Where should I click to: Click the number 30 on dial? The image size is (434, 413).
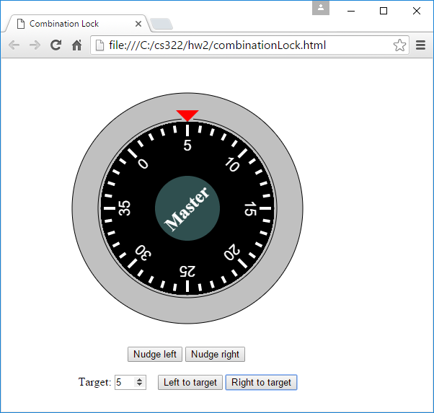pos(143,252)
